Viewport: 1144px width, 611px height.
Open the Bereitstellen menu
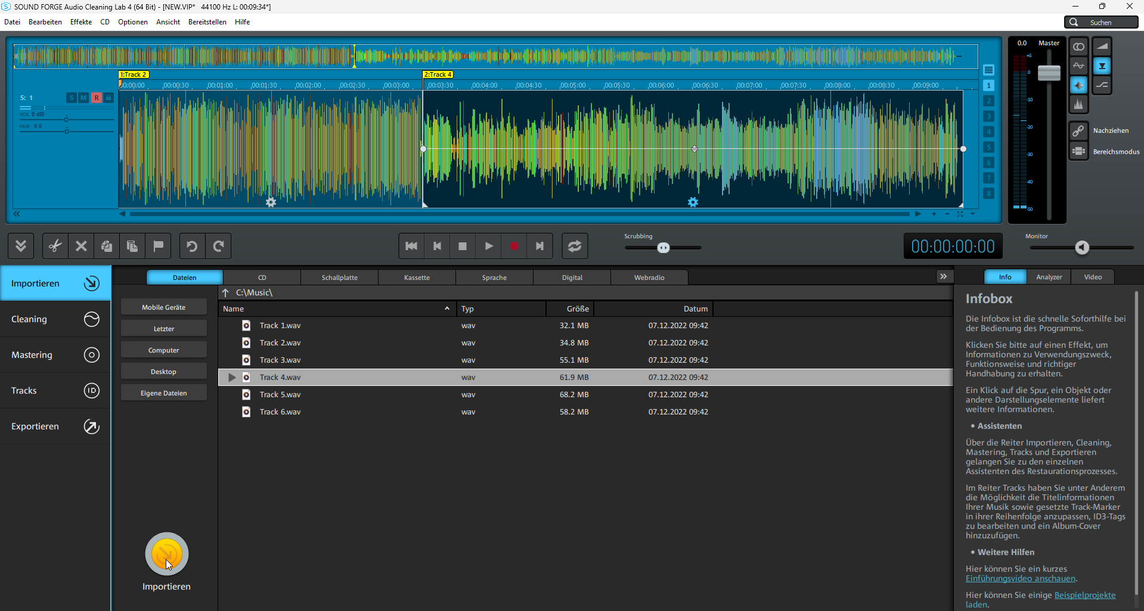(x=207, y=22)
